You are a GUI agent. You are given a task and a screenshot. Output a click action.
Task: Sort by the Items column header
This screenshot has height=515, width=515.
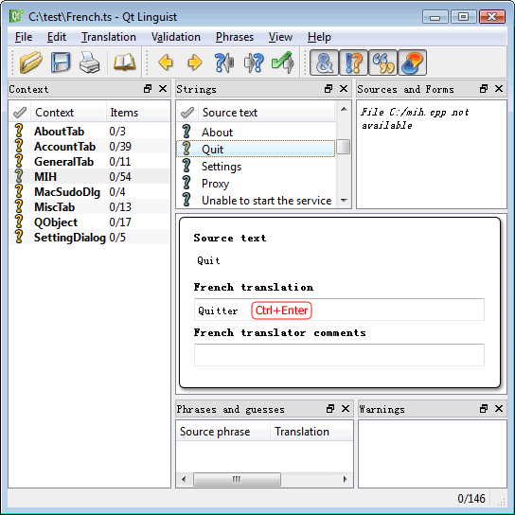[137, 113]
